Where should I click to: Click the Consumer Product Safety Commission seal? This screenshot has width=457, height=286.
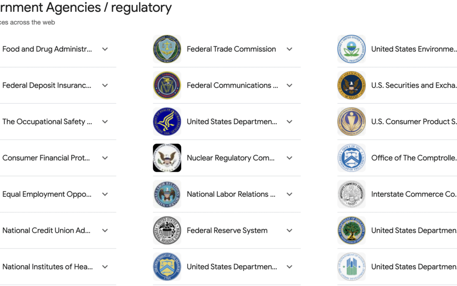tap(351, 122)
